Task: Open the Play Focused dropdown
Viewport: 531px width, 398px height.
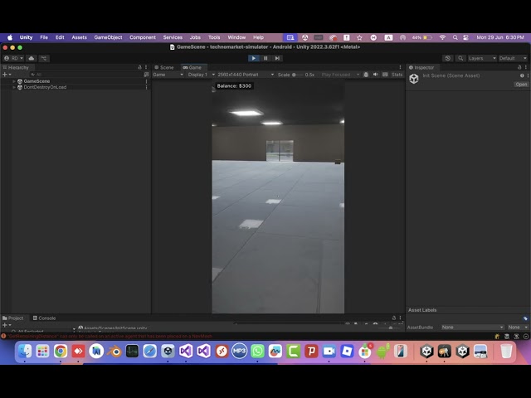Action: coord(340,75)
